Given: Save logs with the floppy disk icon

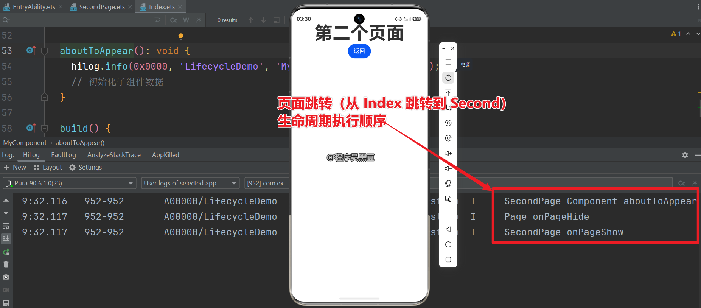Looking at the screenshot, I should click(x=6, y=303).
